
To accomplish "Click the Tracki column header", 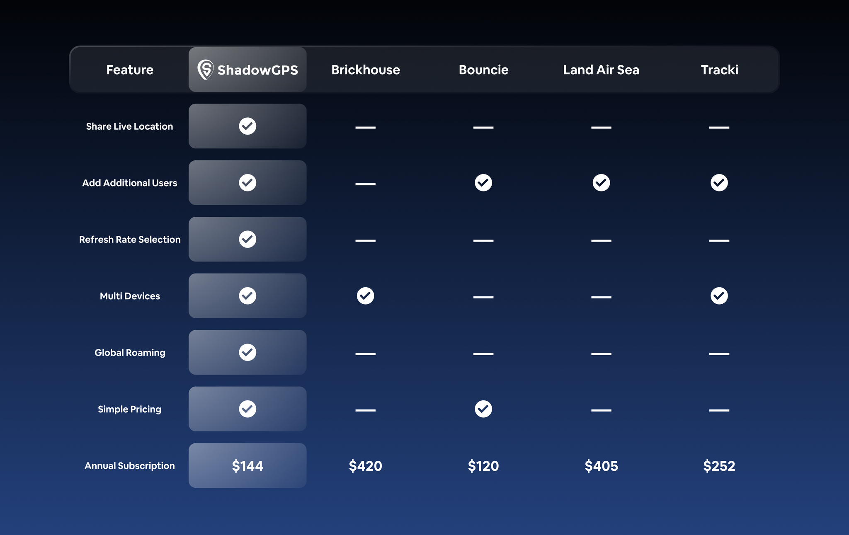I will 719,70.
